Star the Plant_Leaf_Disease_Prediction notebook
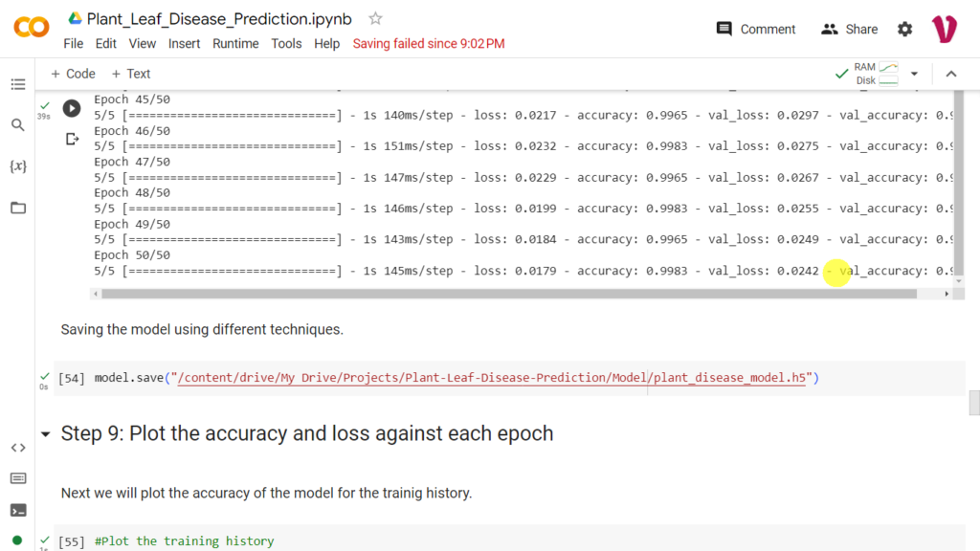 point(375,19)
